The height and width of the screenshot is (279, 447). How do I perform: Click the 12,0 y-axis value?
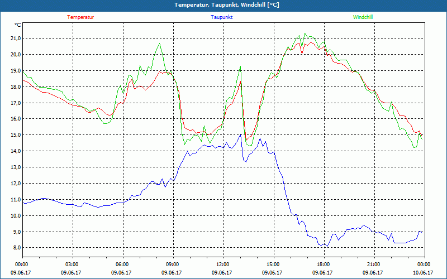[16, 184]
